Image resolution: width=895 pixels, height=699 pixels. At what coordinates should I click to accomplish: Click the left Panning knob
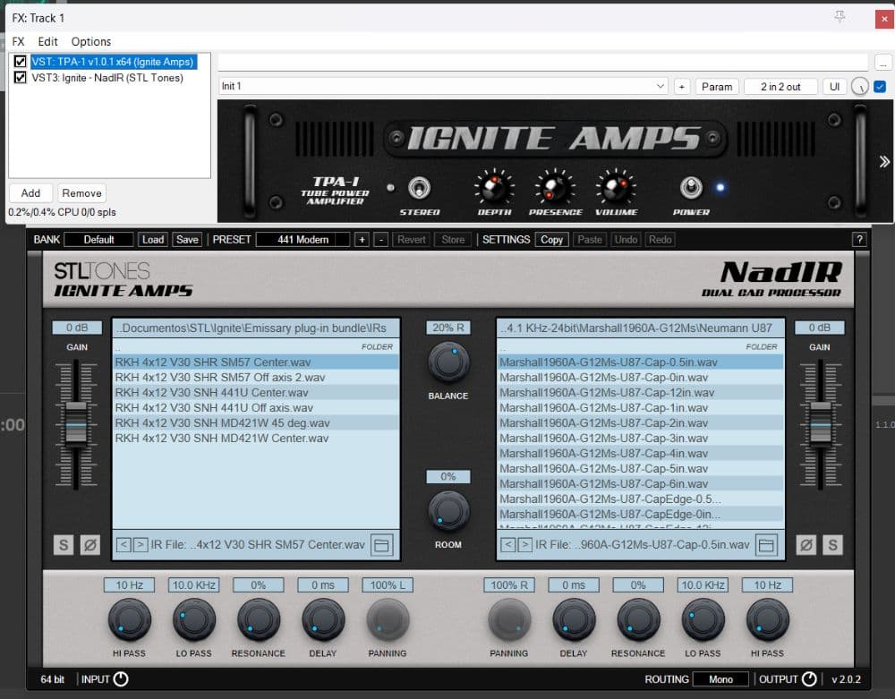388,620
